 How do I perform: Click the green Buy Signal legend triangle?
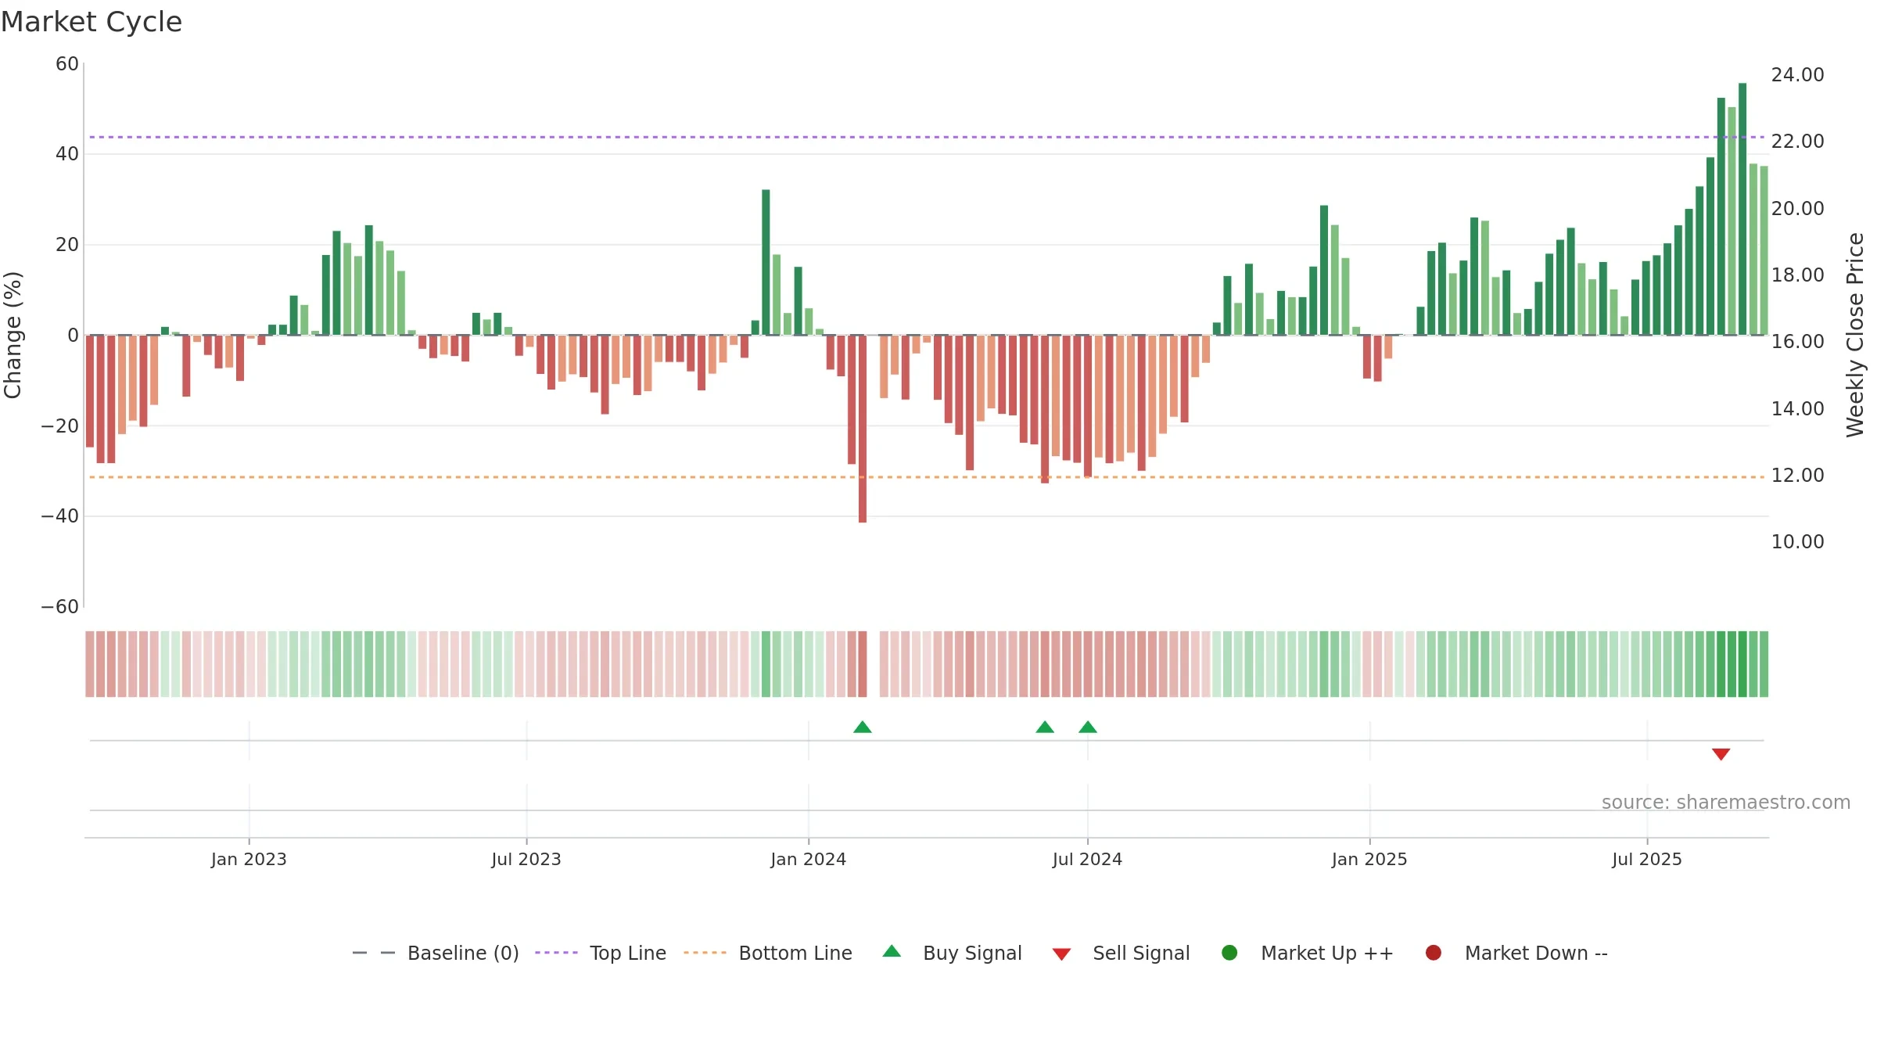[x=892, y=951]
